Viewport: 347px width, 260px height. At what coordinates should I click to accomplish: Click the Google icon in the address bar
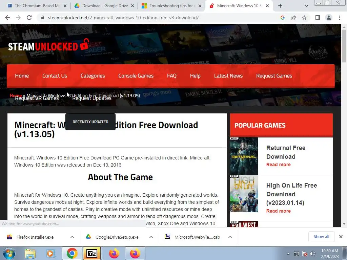point(282,18)
